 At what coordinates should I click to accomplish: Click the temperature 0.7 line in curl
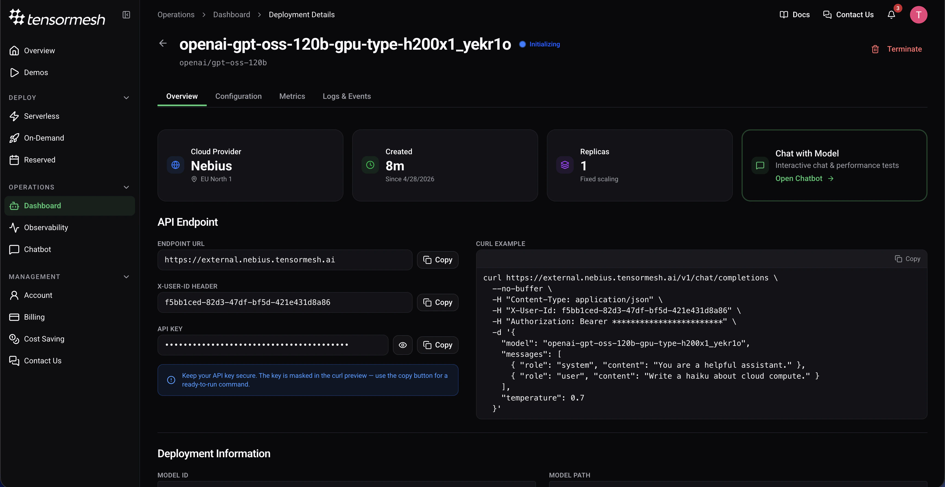pos(543,398)
